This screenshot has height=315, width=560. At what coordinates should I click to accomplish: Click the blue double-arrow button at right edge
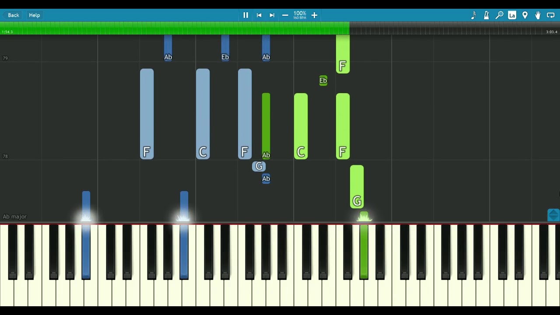click(x=553, y=215)
